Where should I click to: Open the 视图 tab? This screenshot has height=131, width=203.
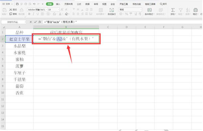pyautogui.click(x=104, y=4)
